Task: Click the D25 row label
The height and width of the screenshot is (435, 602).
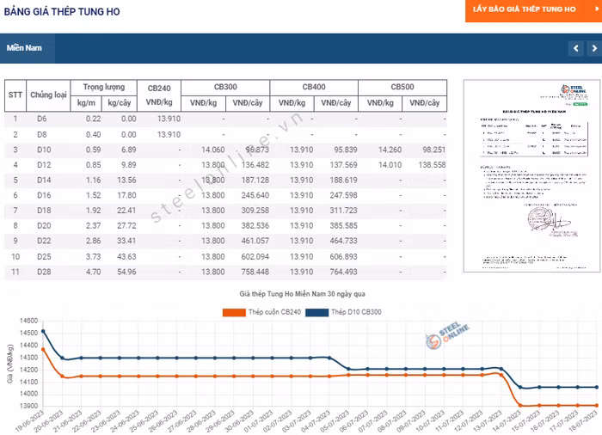Action: point(44,256)
